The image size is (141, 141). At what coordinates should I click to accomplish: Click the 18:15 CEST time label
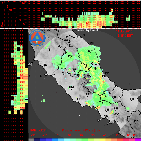point(124,36)
